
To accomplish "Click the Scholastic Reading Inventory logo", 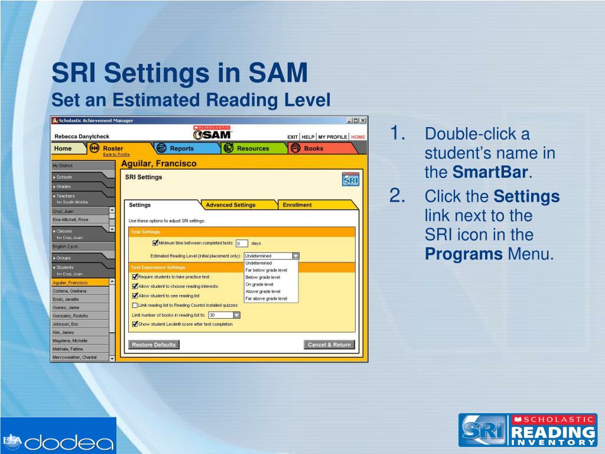I will click(x=528, y=430).
